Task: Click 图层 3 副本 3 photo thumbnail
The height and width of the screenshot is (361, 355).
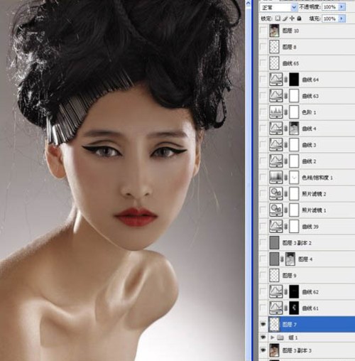Action: point(274,350)
